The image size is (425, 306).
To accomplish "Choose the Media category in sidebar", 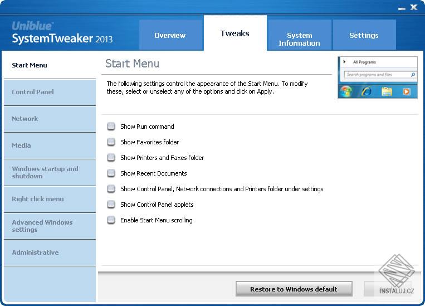I will click(50, 145).
